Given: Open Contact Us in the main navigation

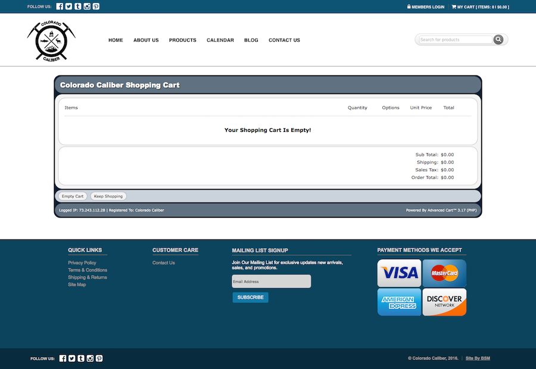Looking at the screenshot, I should [285, 40].
